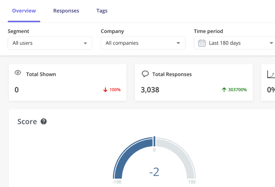
Task: Open the Score help question mark icon
Action: 44,121
